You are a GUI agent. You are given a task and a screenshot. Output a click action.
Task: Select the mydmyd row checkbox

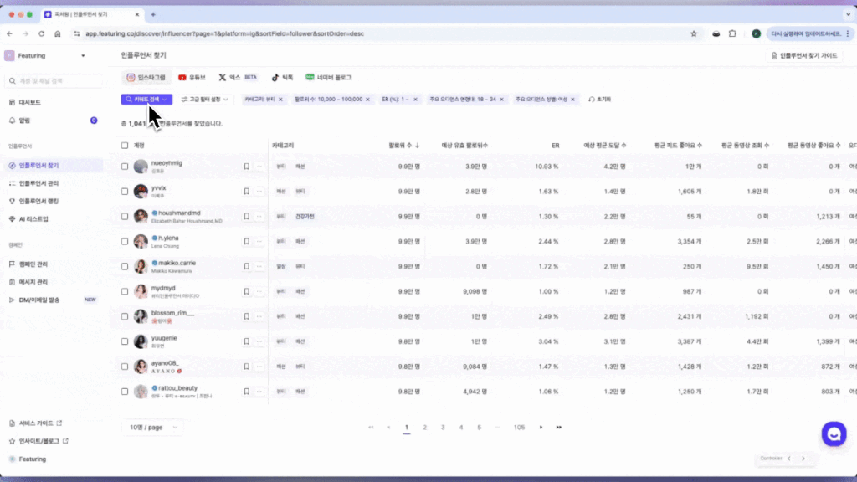(125, 292)
